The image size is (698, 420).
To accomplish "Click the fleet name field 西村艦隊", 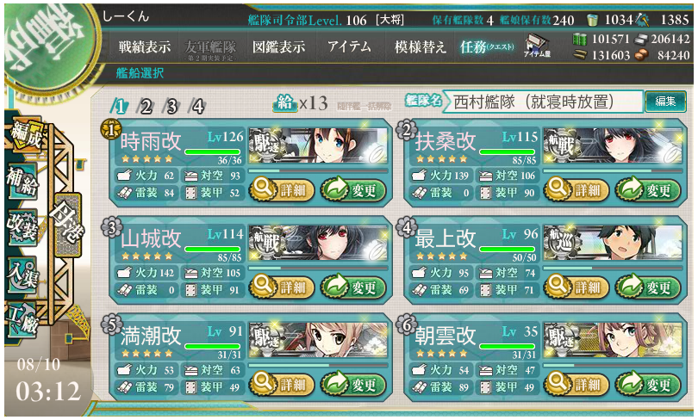I will [543, 102].
